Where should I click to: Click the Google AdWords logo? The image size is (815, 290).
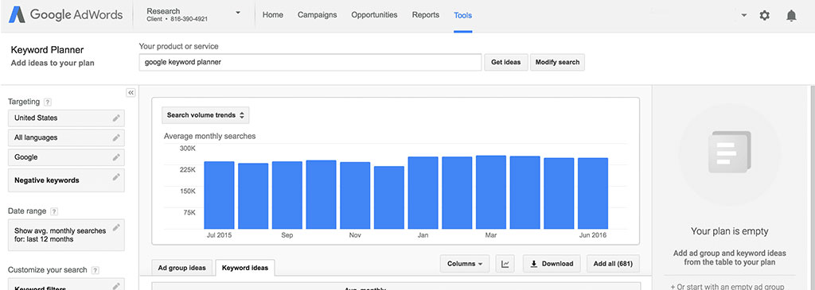coord(65,14)
